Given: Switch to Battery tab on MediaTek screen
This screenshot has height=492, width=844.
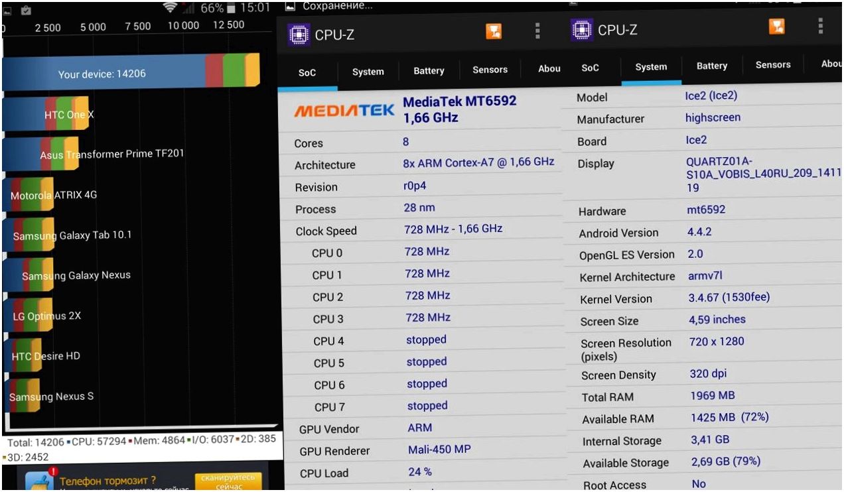Looking at the screenshot, I should (429, 70).
